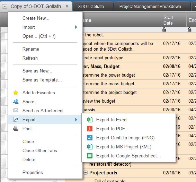The height and width of the screenshot is (182, 196).
Task: Choose Save as New...
Action: 37,71
